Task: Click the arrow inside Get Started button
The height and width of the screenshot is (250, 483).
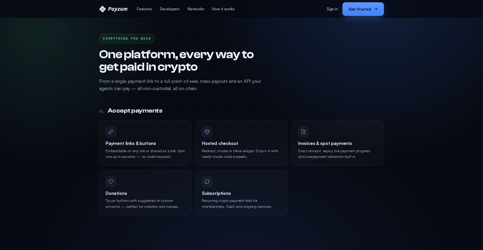Action: pos(376,9)
